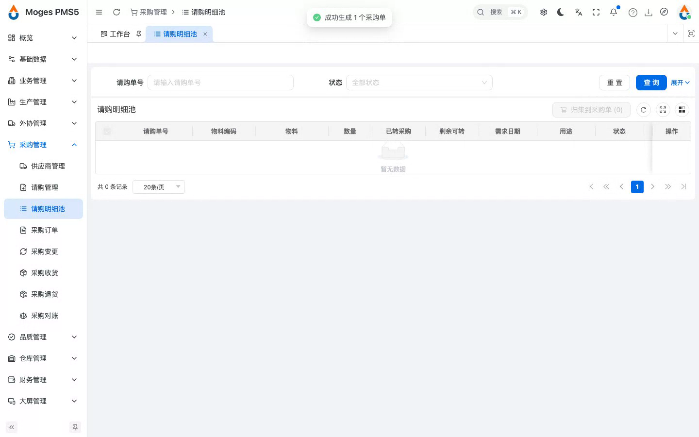Viewport: 699px width, 437px height.
Task: Go to the last page icon
Action: 683,186
